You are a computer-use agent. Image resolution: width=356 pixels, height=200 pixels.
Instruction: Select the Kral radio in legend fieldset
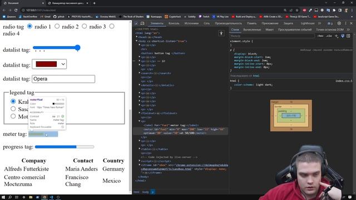click(13, 101)
